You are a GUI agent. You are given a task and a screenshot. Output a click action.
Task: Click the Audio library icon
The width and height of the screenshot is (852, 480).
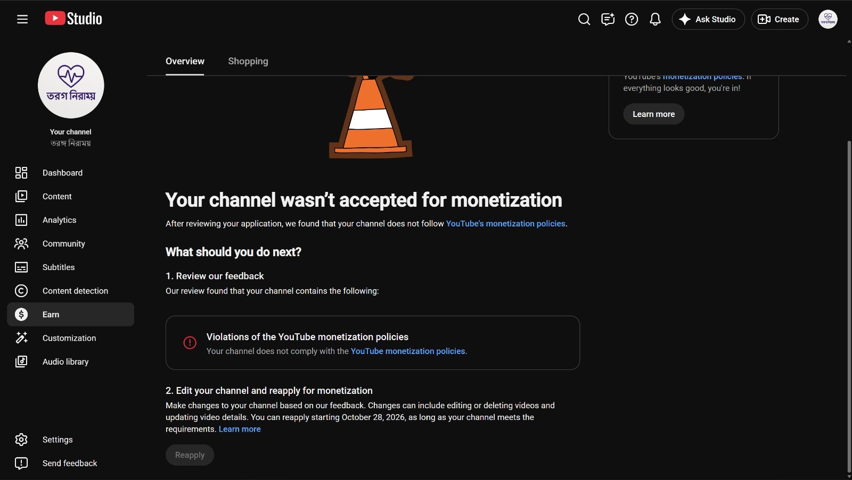(21, 361)
